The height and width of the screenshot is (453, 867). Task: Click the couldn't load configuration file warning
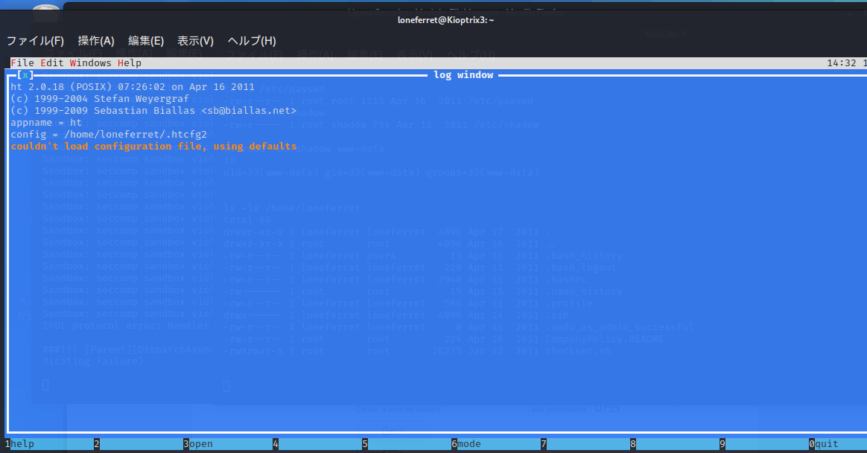point(153,147)
